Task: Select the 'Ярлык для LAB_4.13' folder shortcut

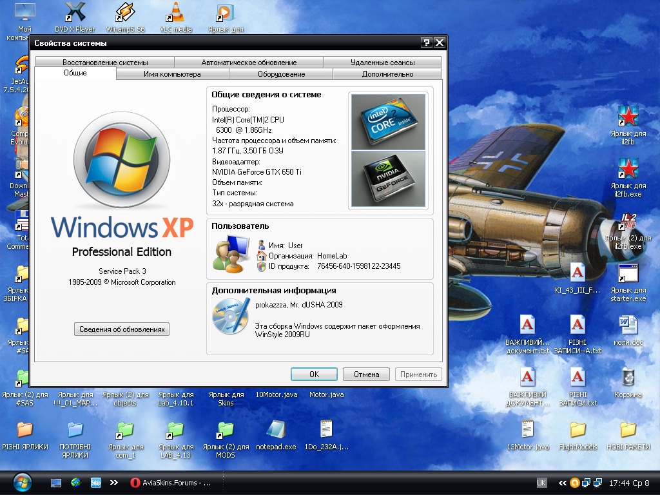Action: (x=176, y=430)
